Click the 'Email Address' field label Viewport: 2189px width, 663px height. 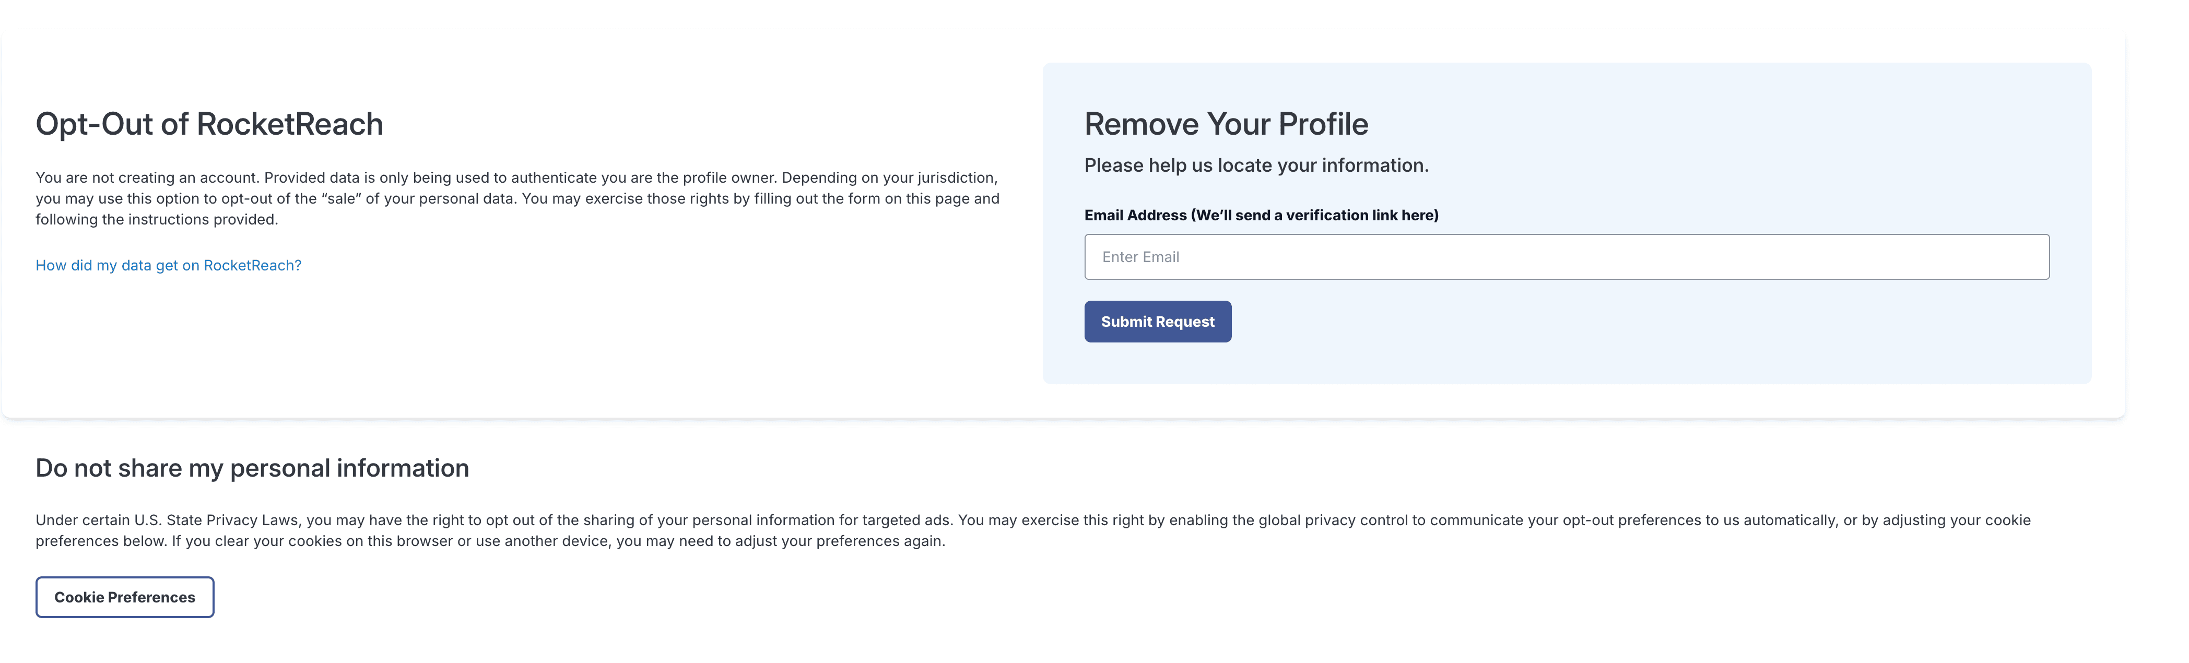coord(1261,215)
